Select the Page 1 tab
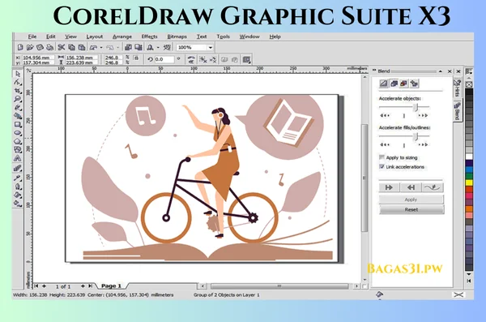Screen dimensions: 486x322 (111, 286)
